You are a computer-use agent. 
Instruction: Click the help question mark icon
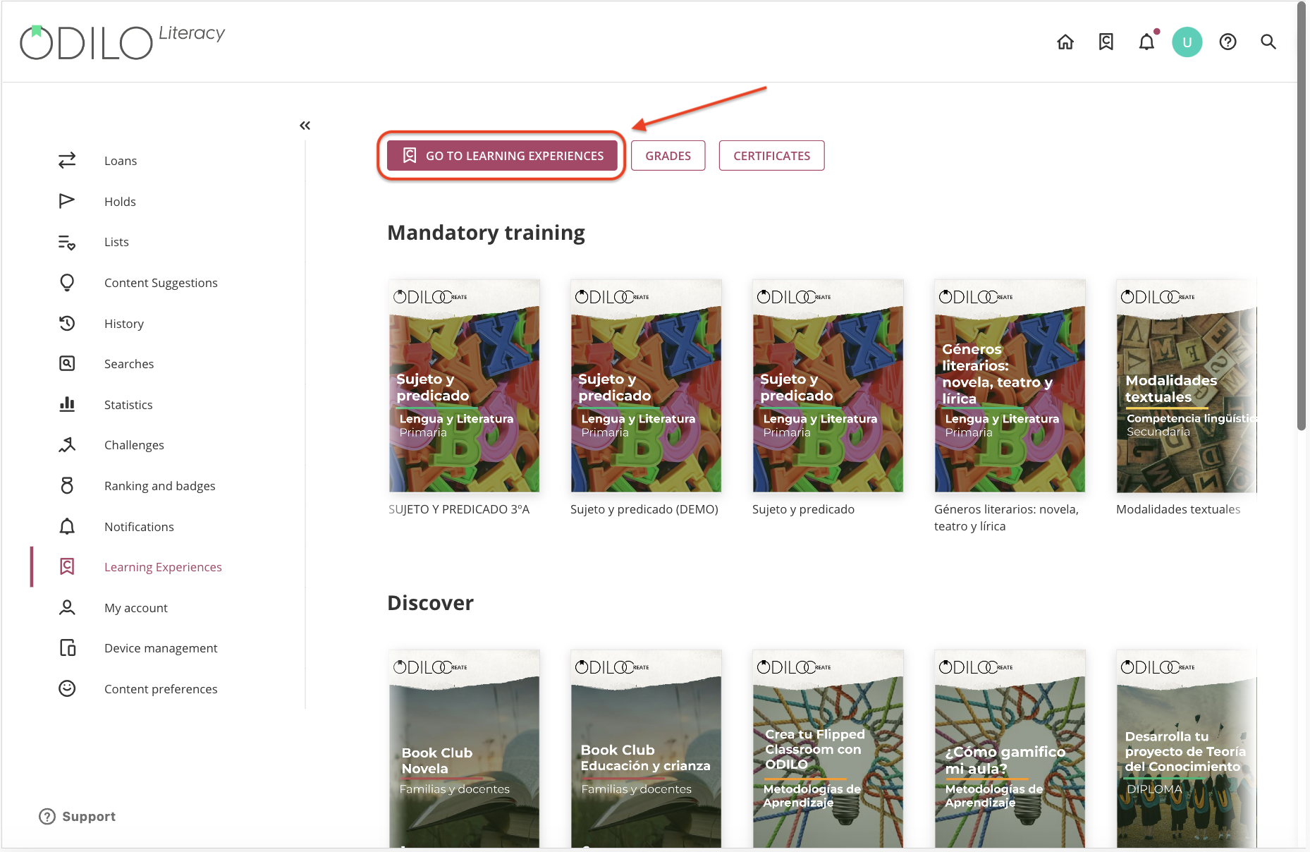[1228, 42]
